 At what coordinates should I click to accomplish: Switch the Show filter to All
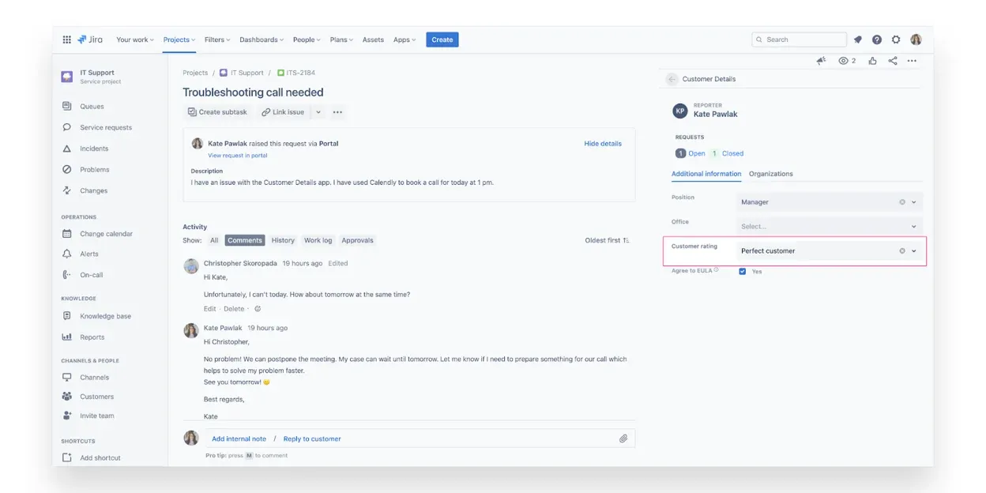tap(213, 239)
